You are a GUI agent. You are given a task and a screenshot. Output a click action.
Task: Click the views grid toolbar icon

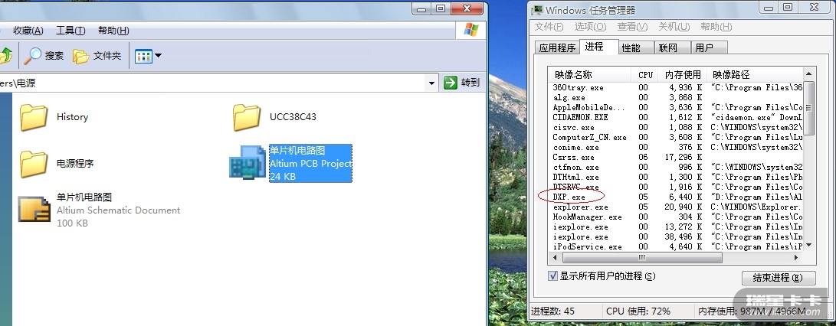tap(143, 55)
